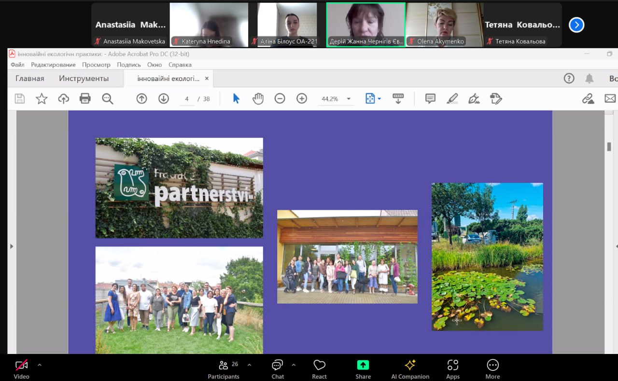The height and width of the screenshot is (381, 618).
Task: Click the Print icon in Acrobat toolbar
Action: point(85,99)
